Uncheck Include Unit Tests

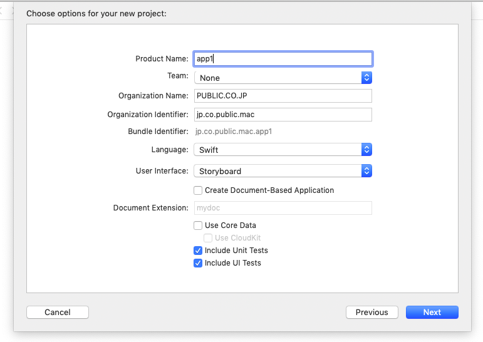198,251
